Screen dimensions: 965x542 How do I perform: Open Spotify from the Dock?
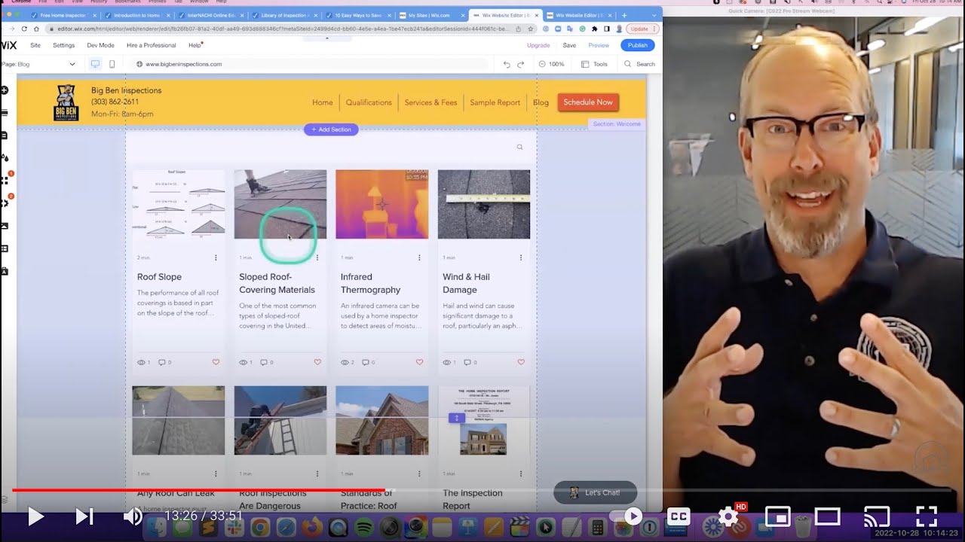coord(363,528)
